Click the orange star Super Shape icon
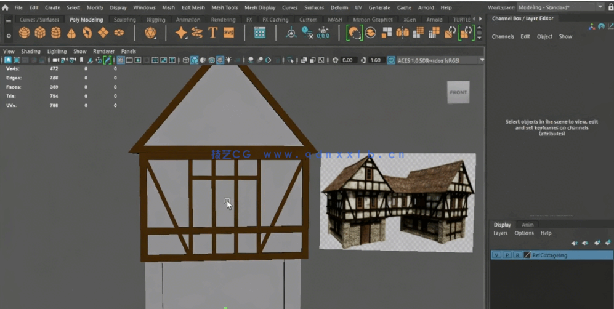The width and height of the screenshot is (614, 309). (181, 33)
